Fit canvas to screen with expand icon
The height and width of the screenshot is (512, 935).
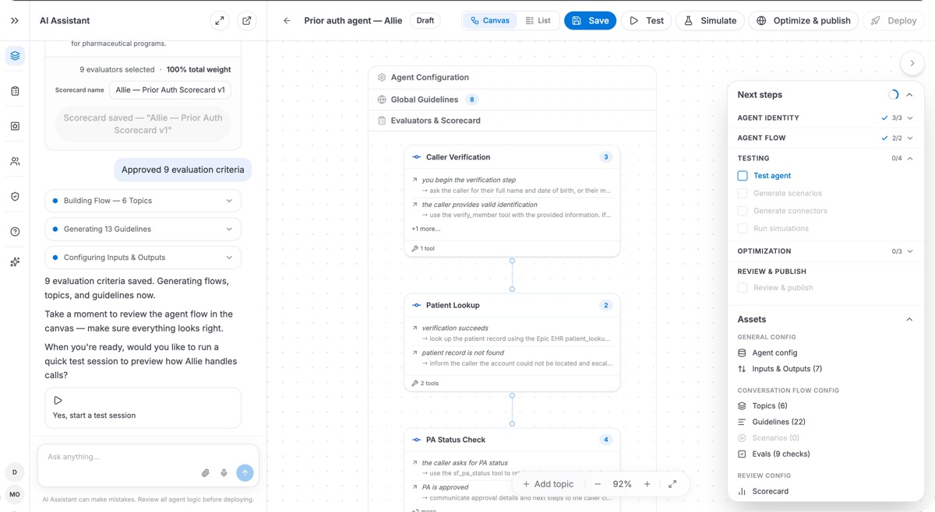pos(672,484)
